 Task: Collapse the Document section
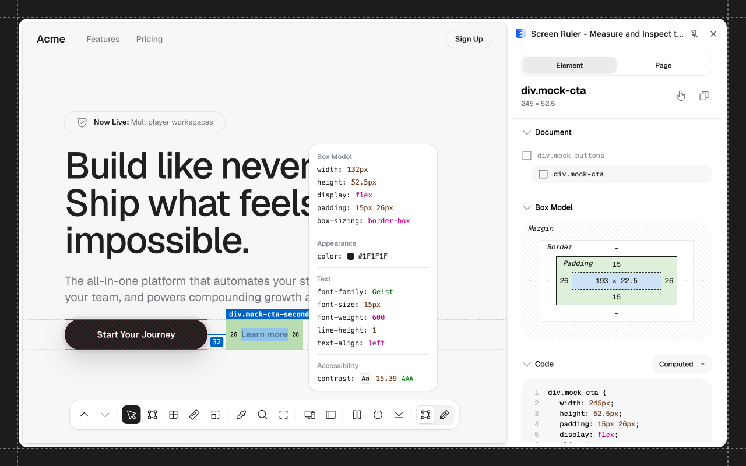(x=526, y=132)
